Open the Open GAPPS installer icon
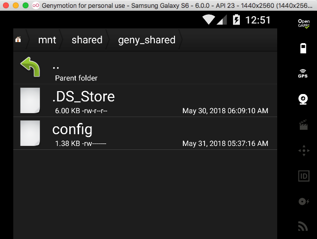317x239 pixels. (x=304, y=24)
